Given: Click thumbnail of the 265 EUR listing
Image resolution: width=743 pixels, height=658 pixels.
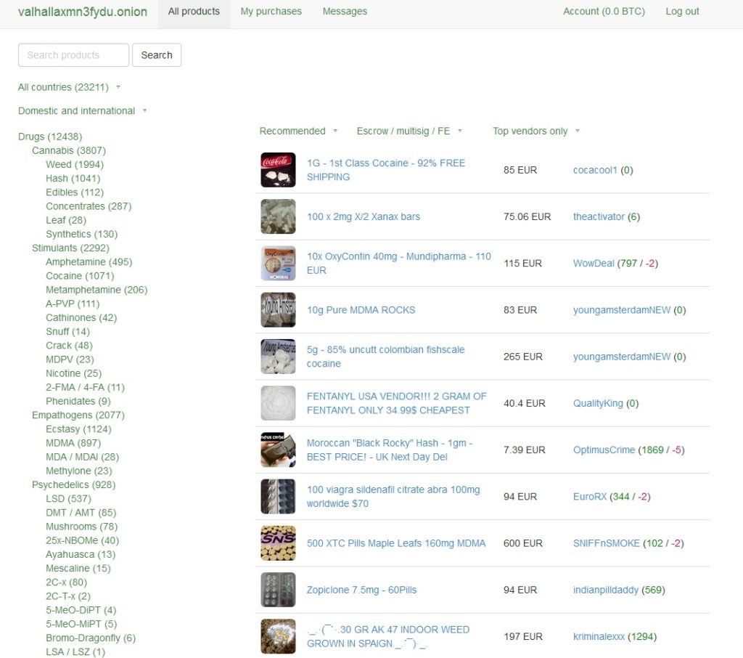Looking at the screenshot, I should (x=278, y=357).
